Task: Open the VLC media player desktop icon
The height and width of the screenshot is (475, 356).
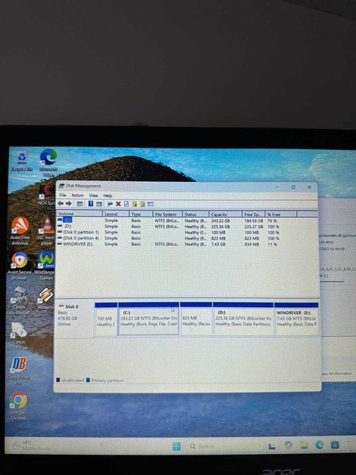Action: pyautogui.click(x=47, y=231)
